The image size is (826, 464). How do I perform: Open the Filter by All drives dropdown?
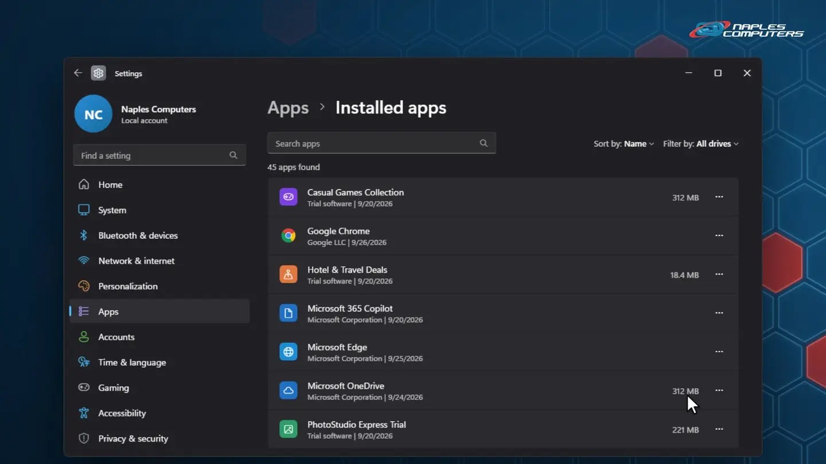[701, 144]
